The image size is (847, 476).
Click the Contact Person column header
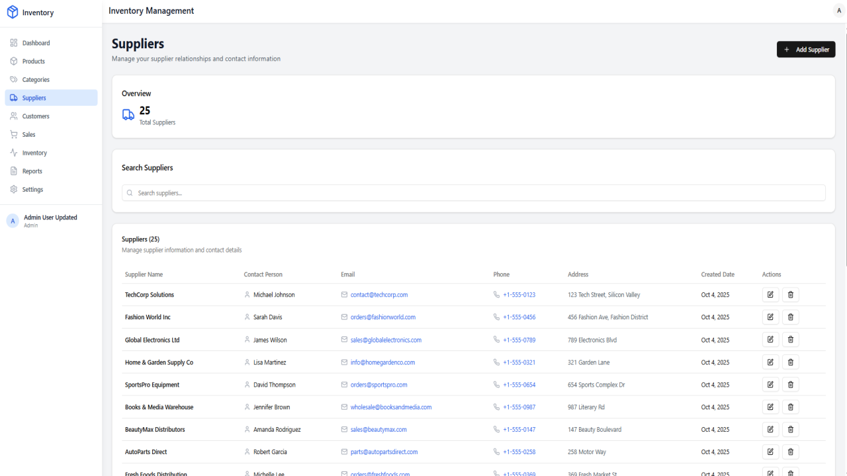click(x=263, y=274)
